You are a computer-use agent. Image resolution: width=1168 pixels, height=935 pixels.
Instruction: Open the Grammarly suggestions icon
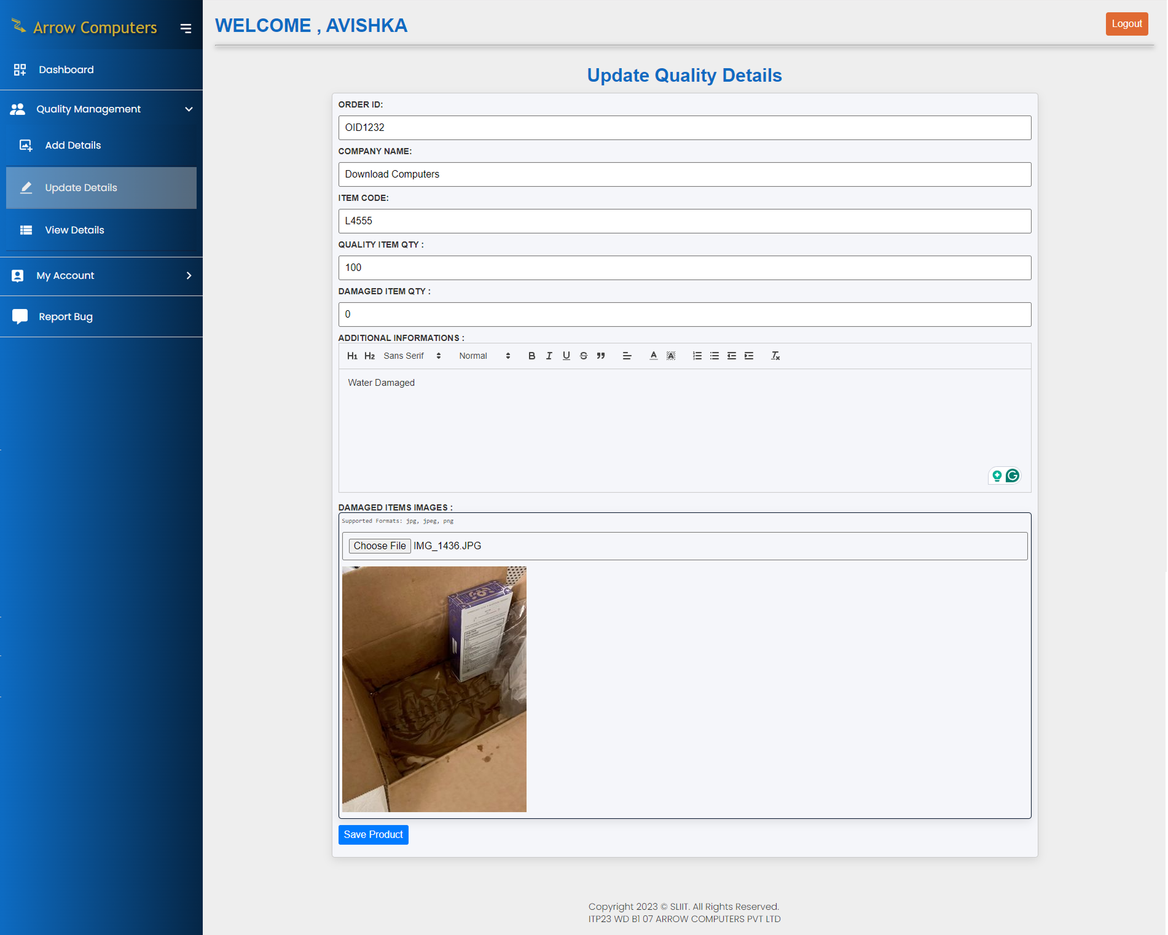(x=1011, y=475)
